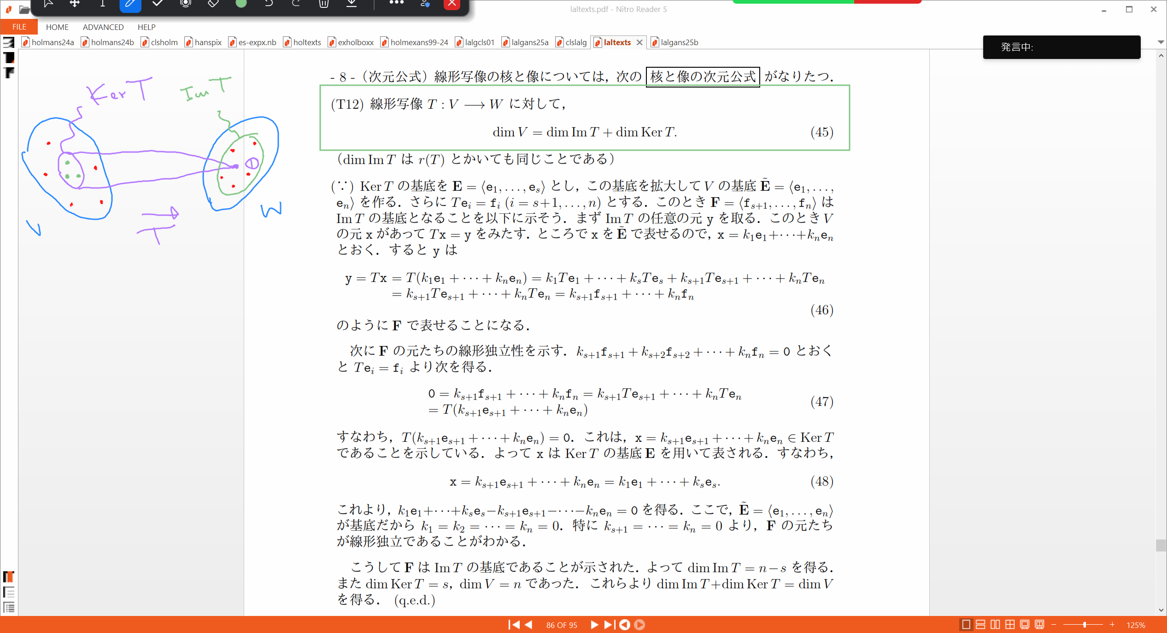Screen dimensions: 1167x633
Task: Go to the next page
Action: (594, 625)
